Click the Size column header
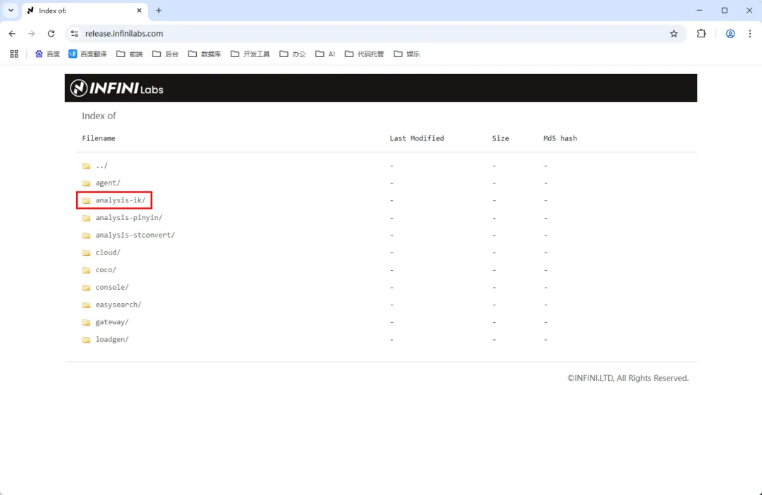Image resolution: width=762 pixels, height=495 pixels. pos(500,138)
